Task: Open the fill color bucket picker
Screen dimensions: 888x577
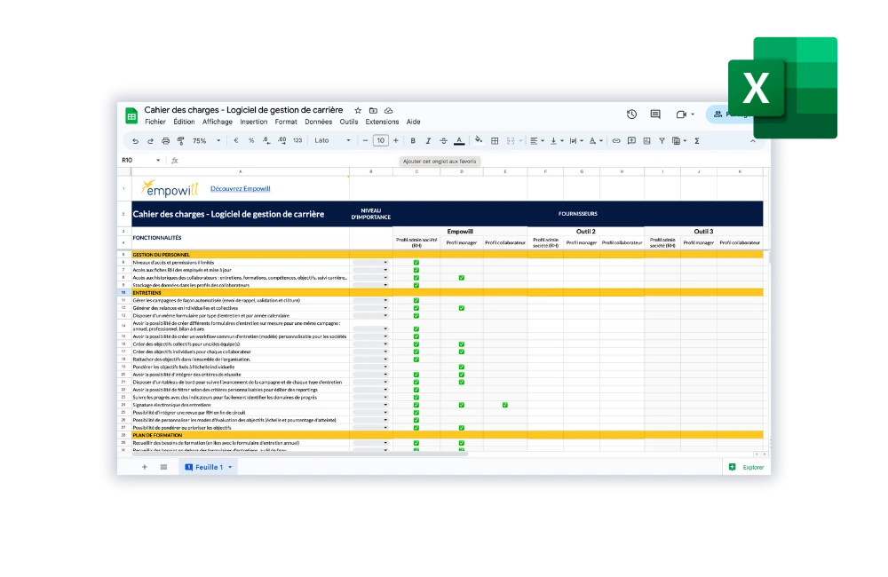Action: pos(479,140)
